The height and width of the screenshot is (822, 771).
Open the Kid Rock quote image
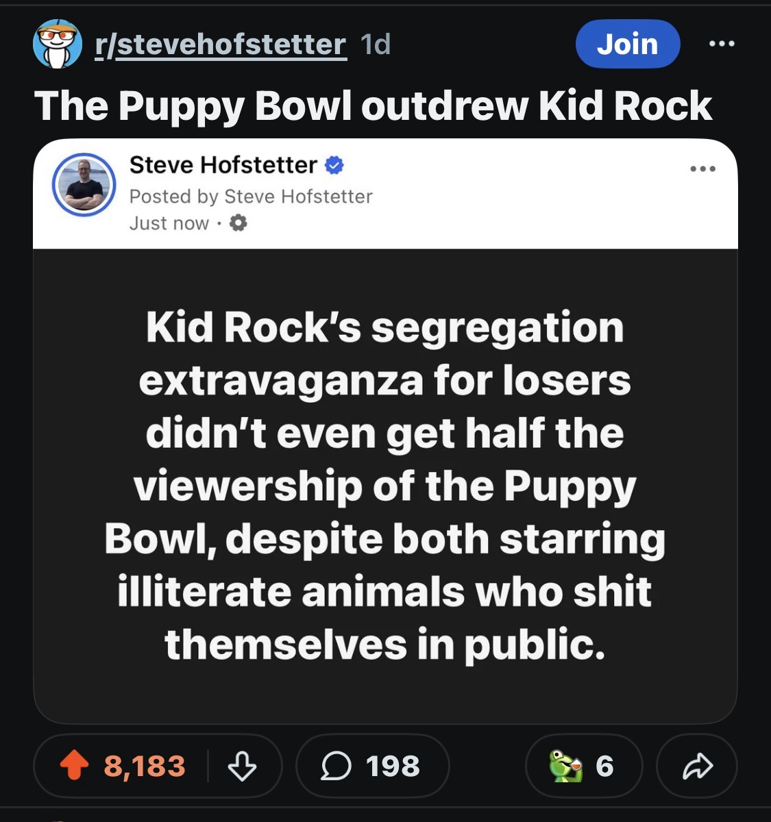tap(384, 485)
